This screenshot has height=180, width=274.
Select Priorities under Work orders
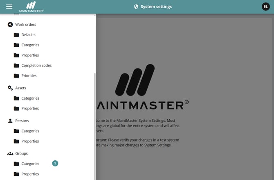coord(29,76)
